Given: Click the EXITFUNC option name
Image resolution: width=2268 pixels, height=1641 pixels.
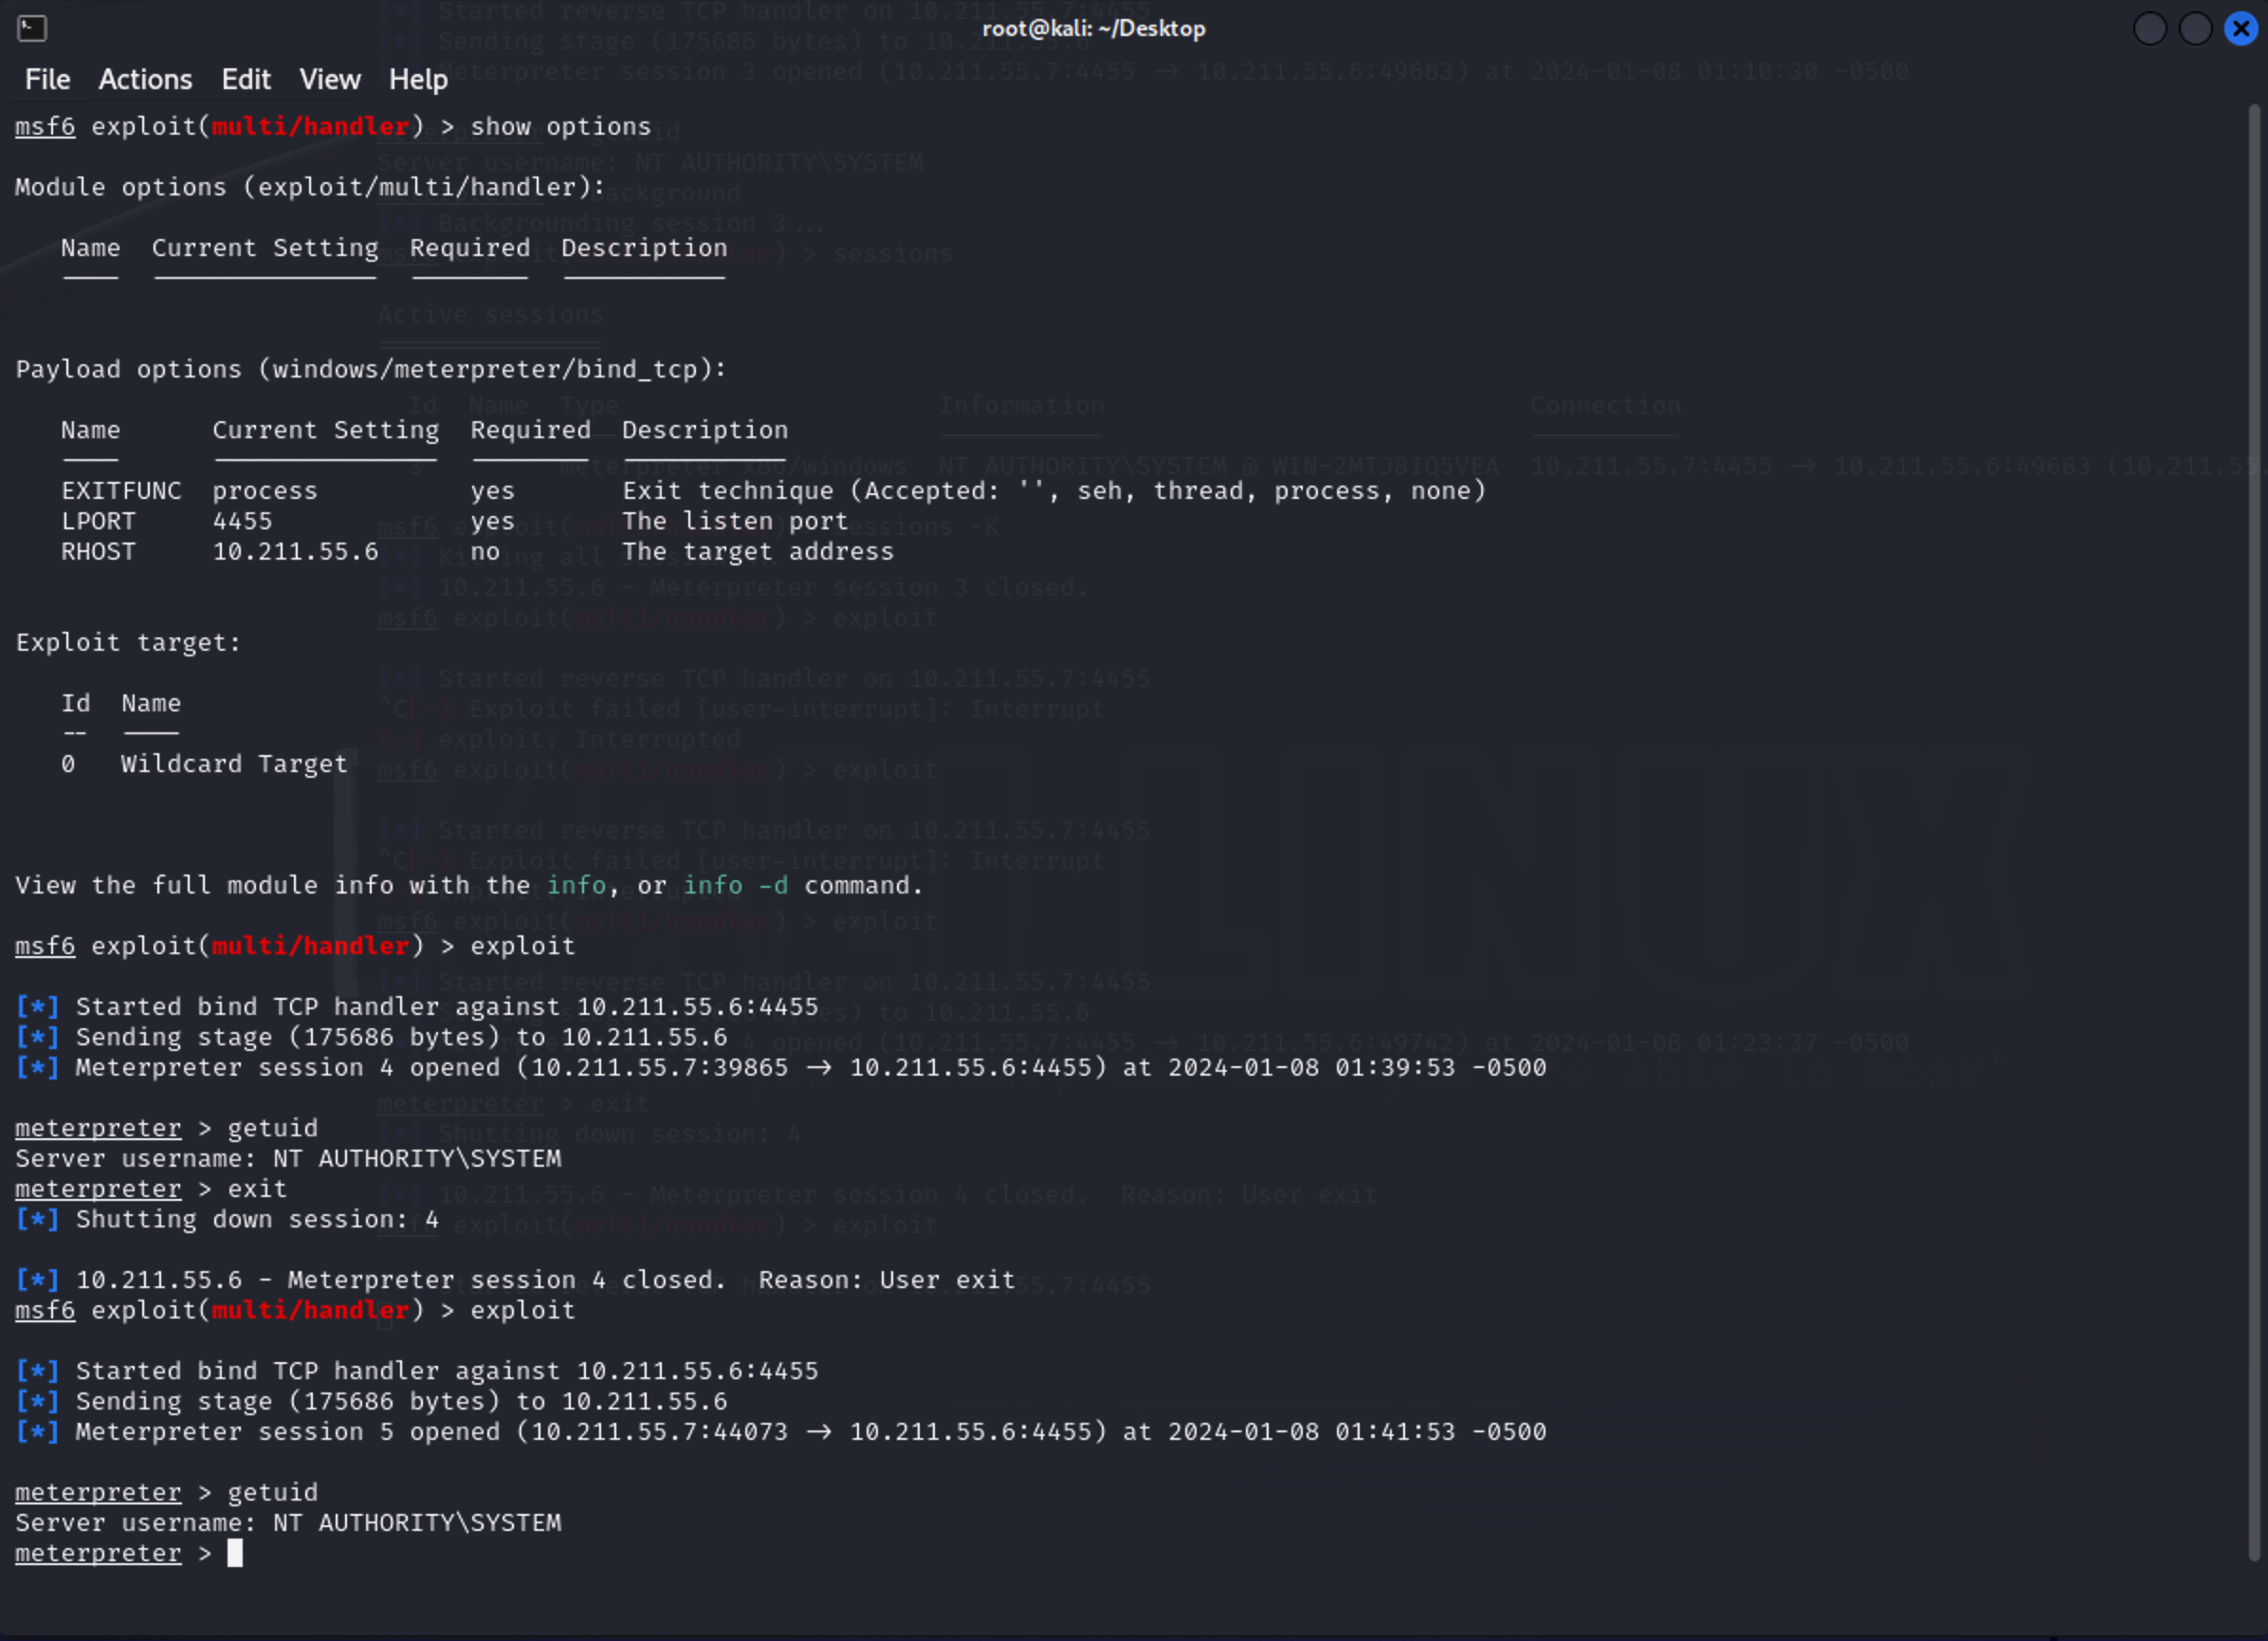Looking at the screenshot, I should (x=121, y=491).
